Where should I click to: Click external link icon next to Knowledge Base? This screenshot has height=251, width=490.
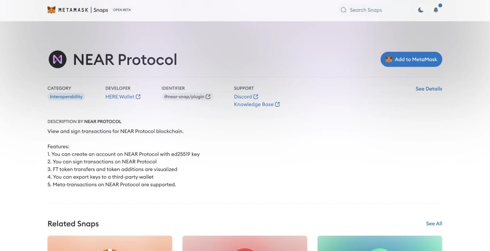click(x=277, y=104)
